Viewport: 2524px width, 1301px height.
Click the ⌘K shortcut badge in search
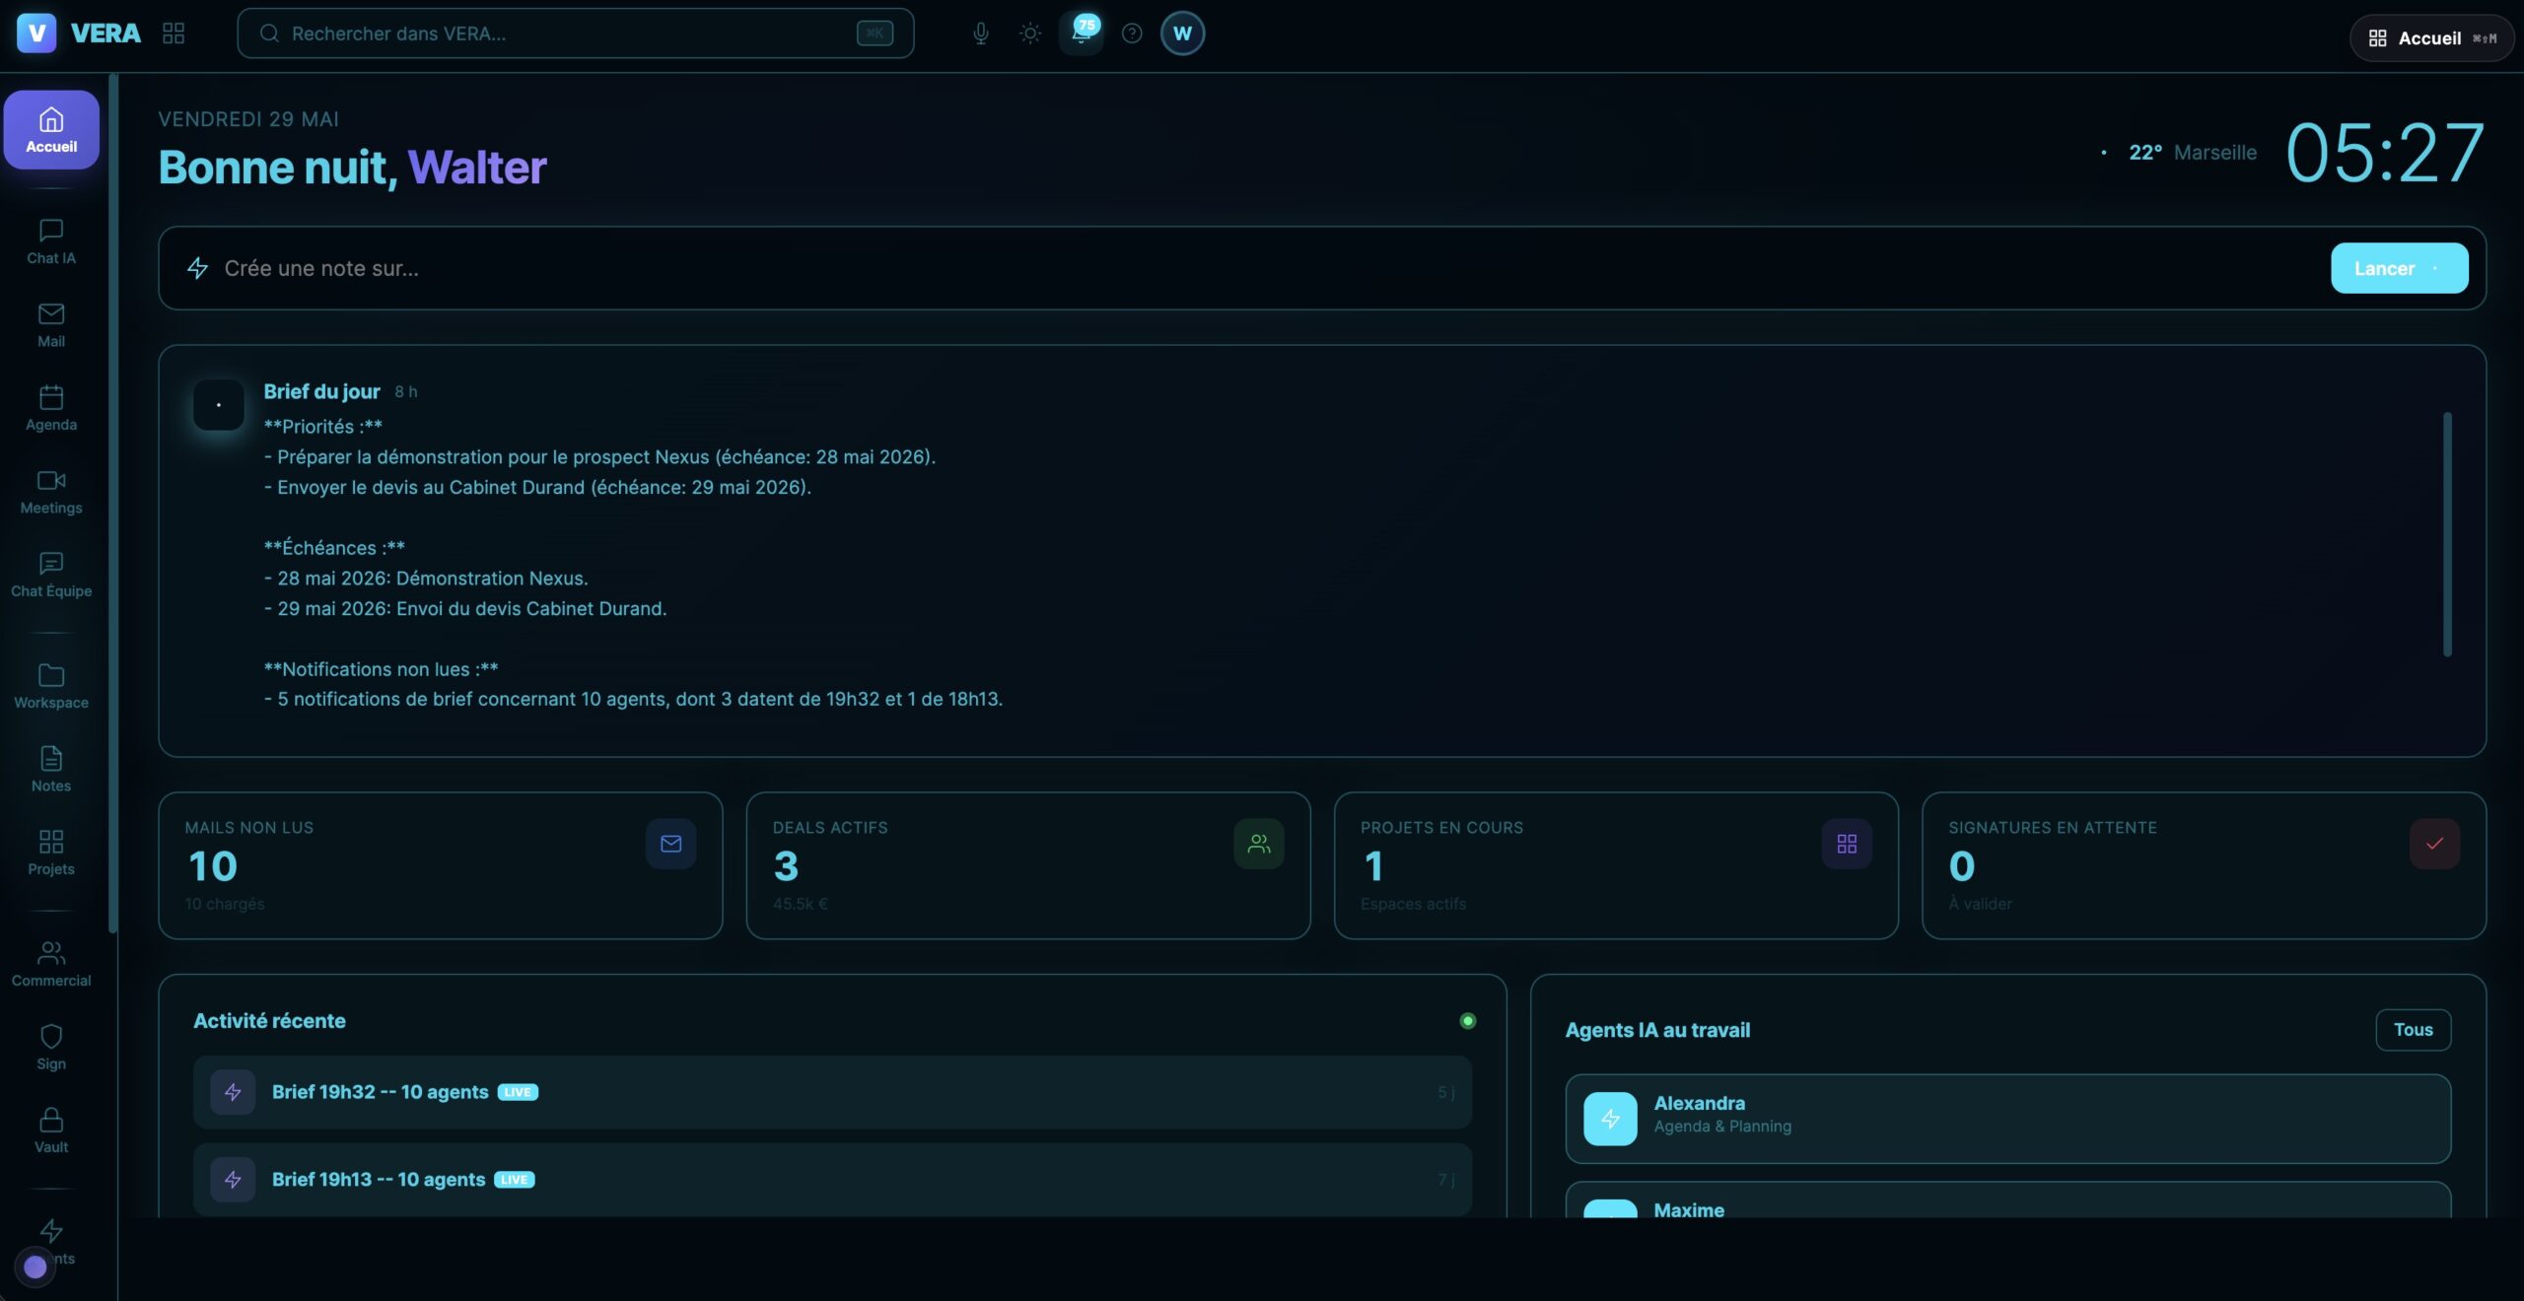click(875, 34)
